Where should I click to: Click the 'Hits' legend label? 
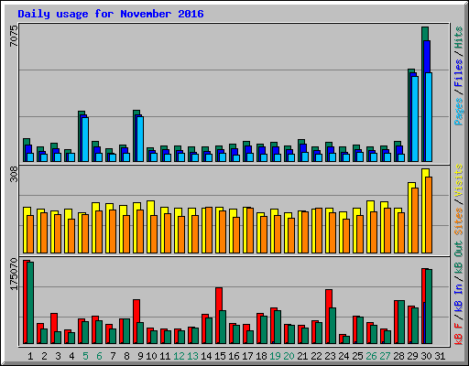click(x=459, y=38)
